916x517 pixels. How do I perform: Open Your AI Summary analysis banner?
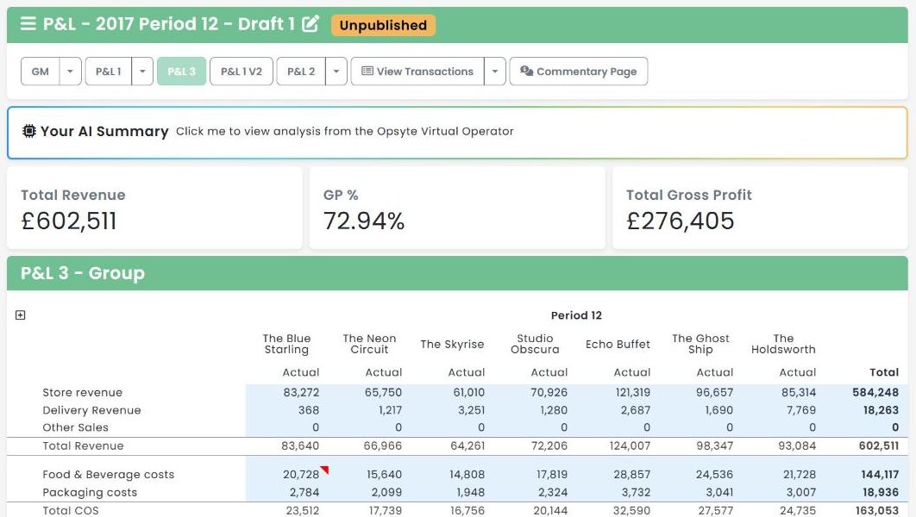(x=457, y=133)
